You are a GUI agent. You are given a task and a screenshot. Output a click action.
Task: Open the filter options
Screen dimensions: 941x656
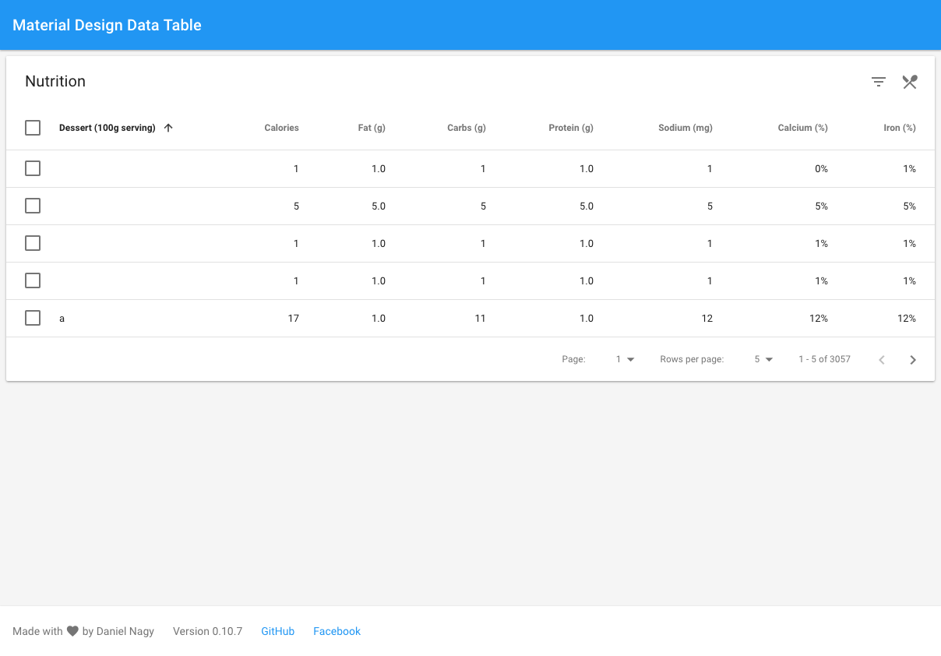point(878,81)
